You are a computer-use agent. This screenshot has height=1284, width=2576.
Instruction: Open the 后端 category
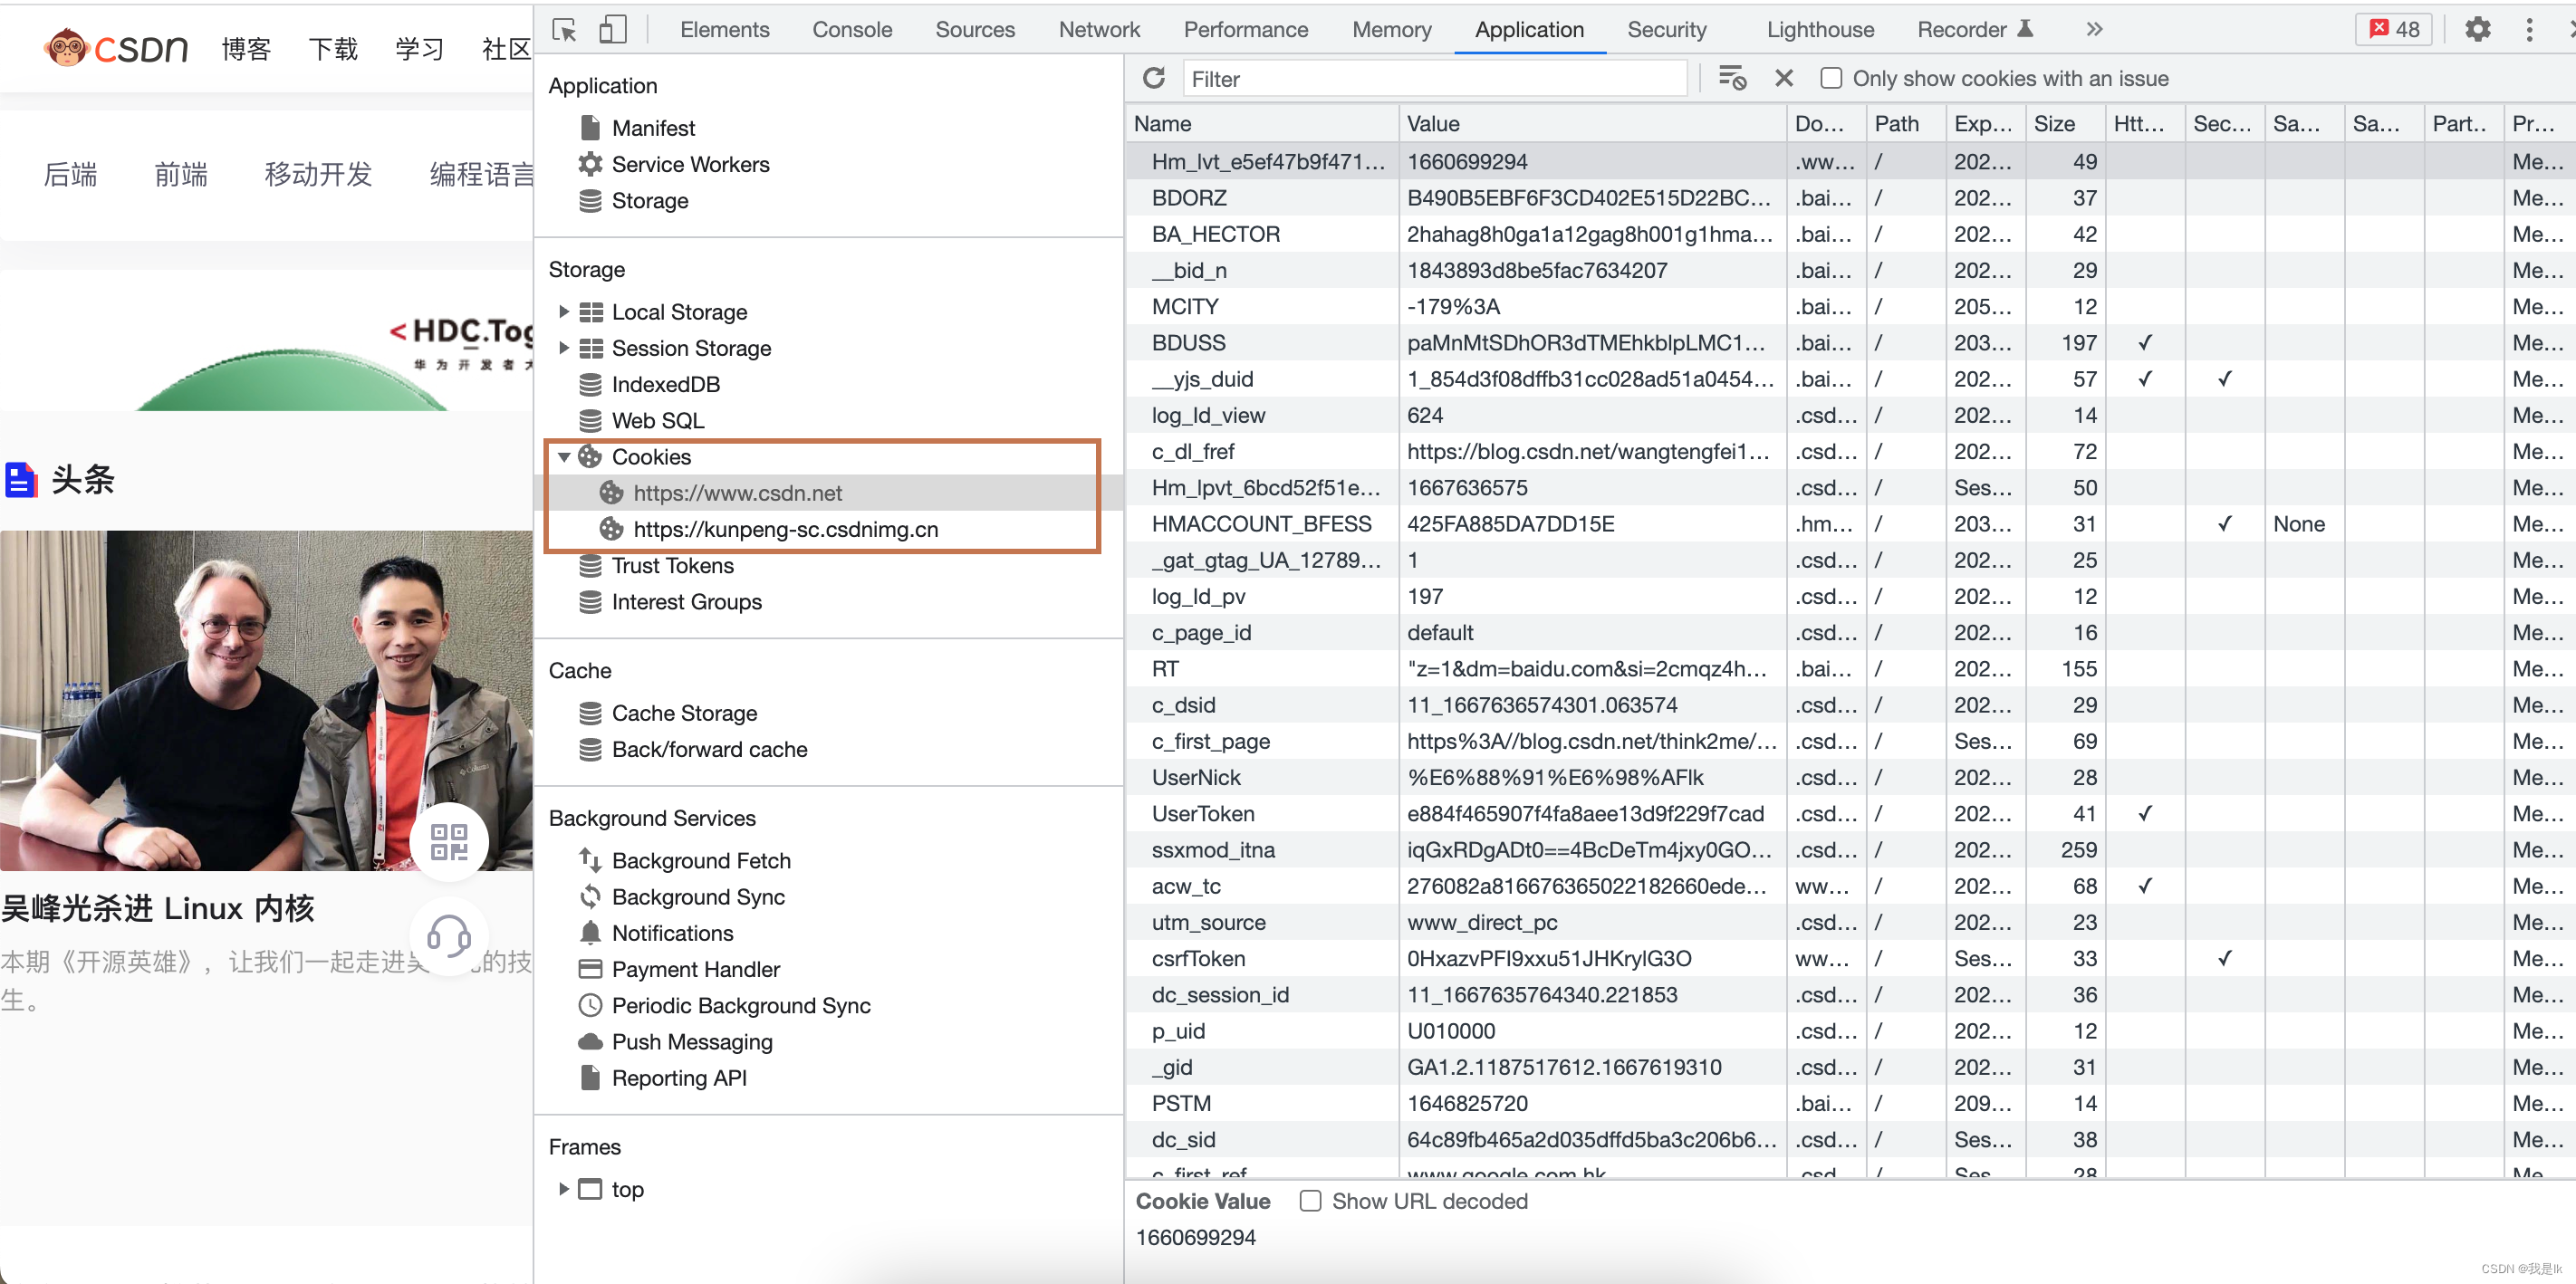[70, 175]
